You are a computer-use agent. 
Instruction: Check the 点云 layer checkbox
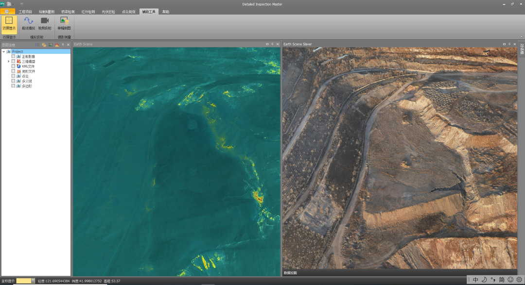click(14, 76)
